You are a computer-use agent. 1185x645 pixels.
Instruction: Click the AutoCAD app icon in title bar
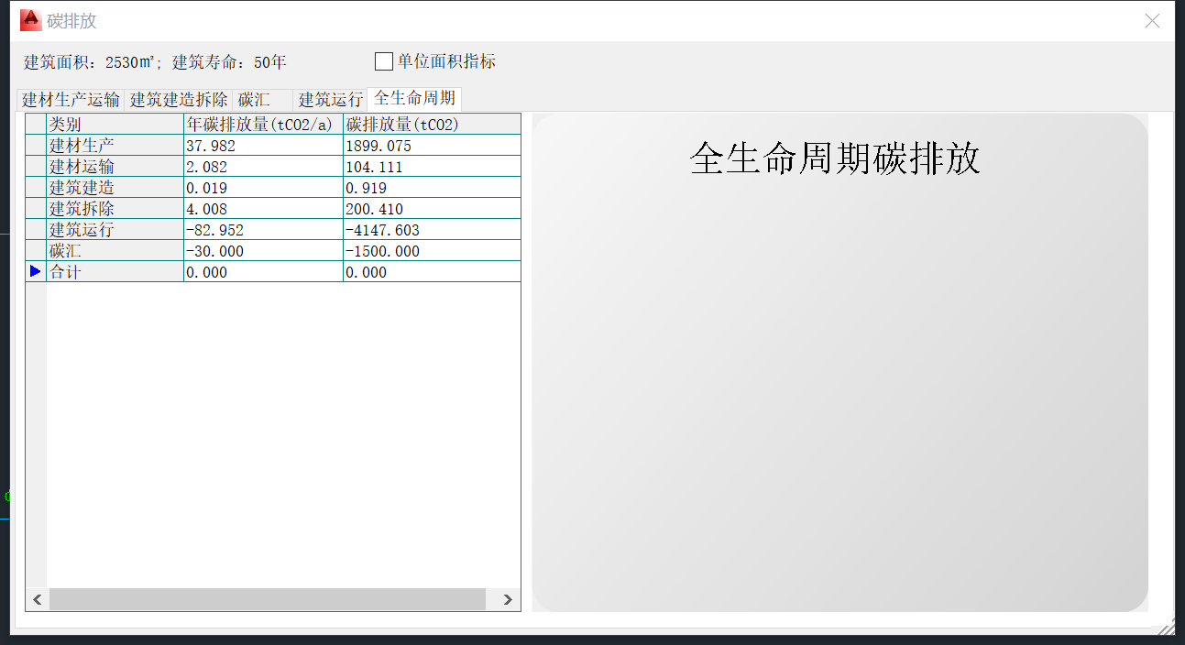[x=30, y=20]
